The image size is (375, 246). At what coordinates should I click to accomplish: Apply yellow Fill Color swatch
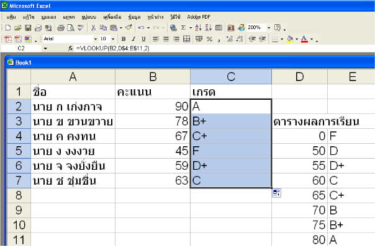click(x=290, y=39)
